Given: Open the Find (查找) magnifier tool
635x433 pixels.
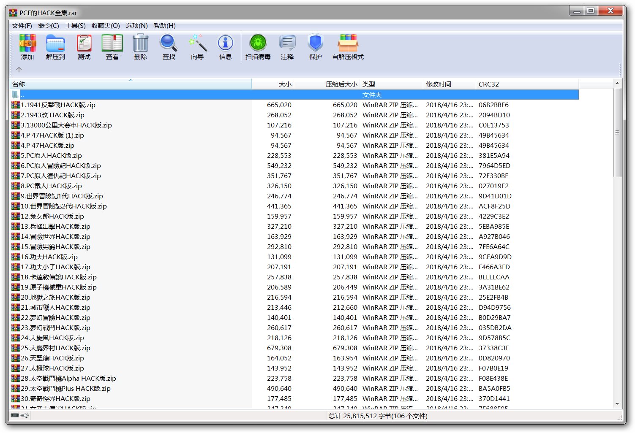Looking at the screenshot, I should [x=169, y=43].
